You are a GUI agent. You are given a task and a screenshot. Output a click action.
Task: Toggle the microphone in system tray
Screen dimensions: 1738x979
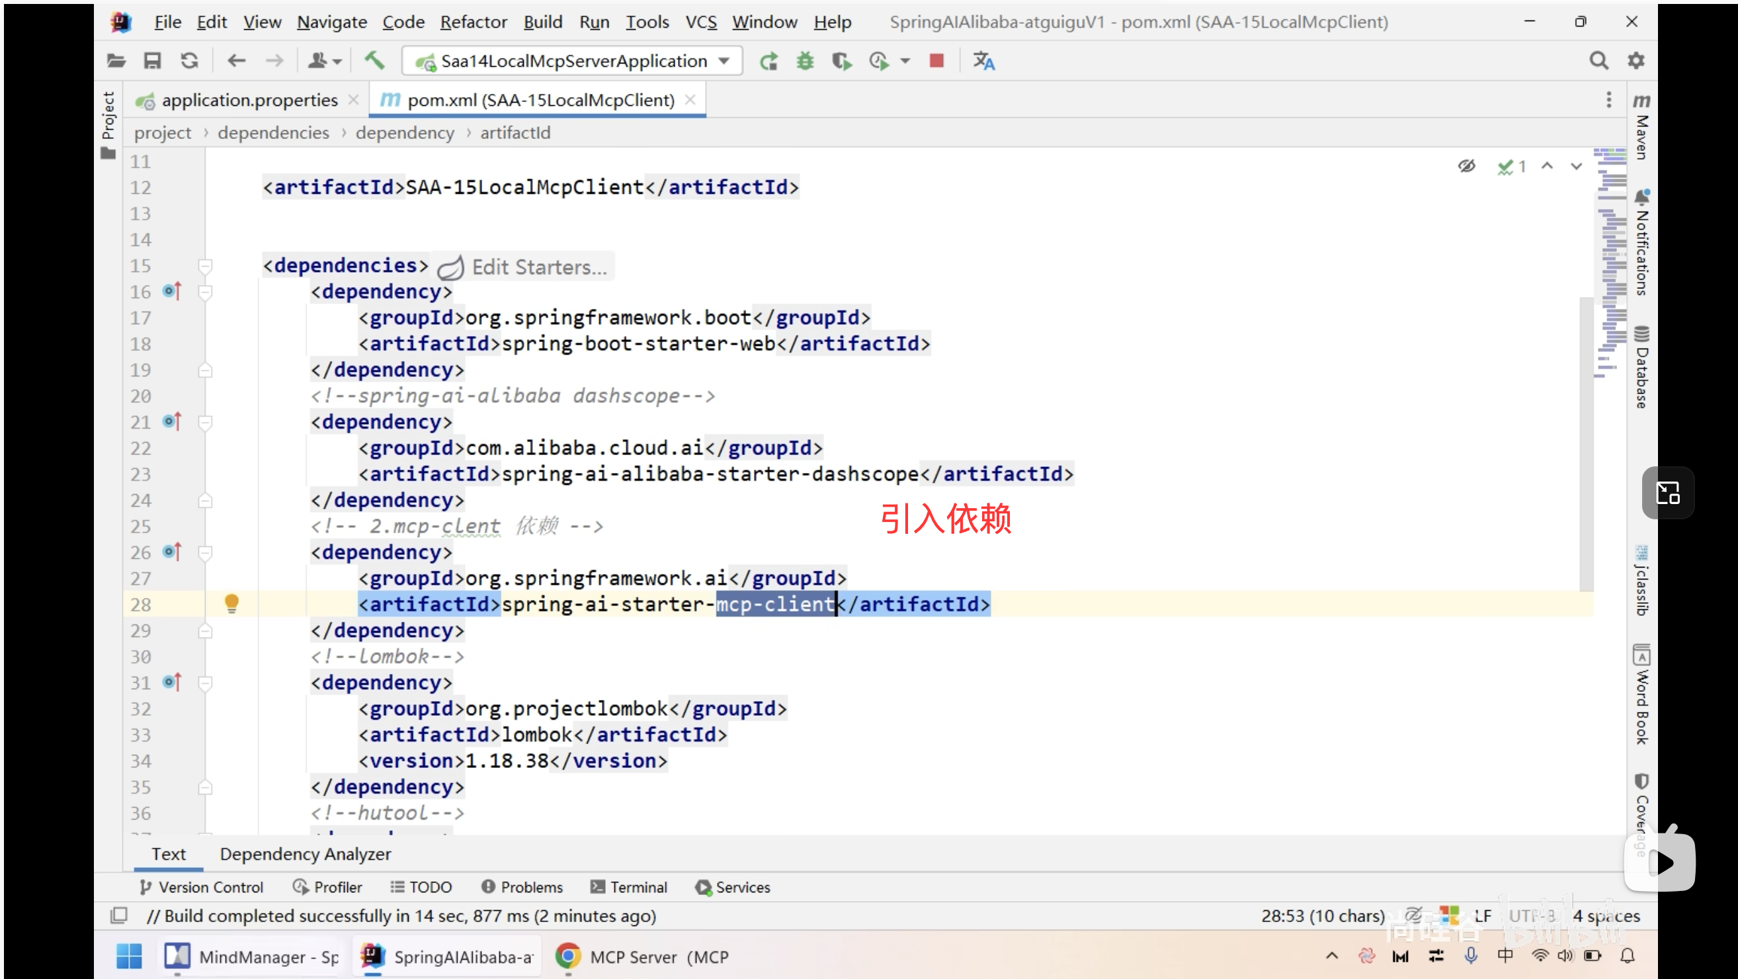pos(1471,955)
